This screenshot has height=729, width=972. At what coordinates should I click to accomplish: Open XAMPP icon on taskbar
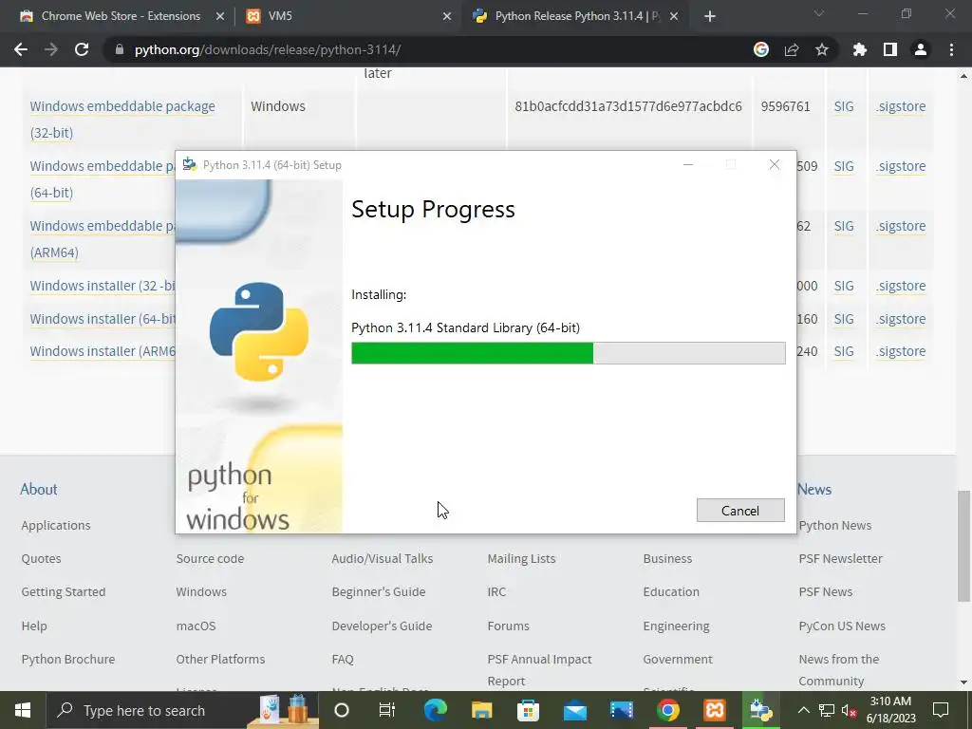[714, 710]
